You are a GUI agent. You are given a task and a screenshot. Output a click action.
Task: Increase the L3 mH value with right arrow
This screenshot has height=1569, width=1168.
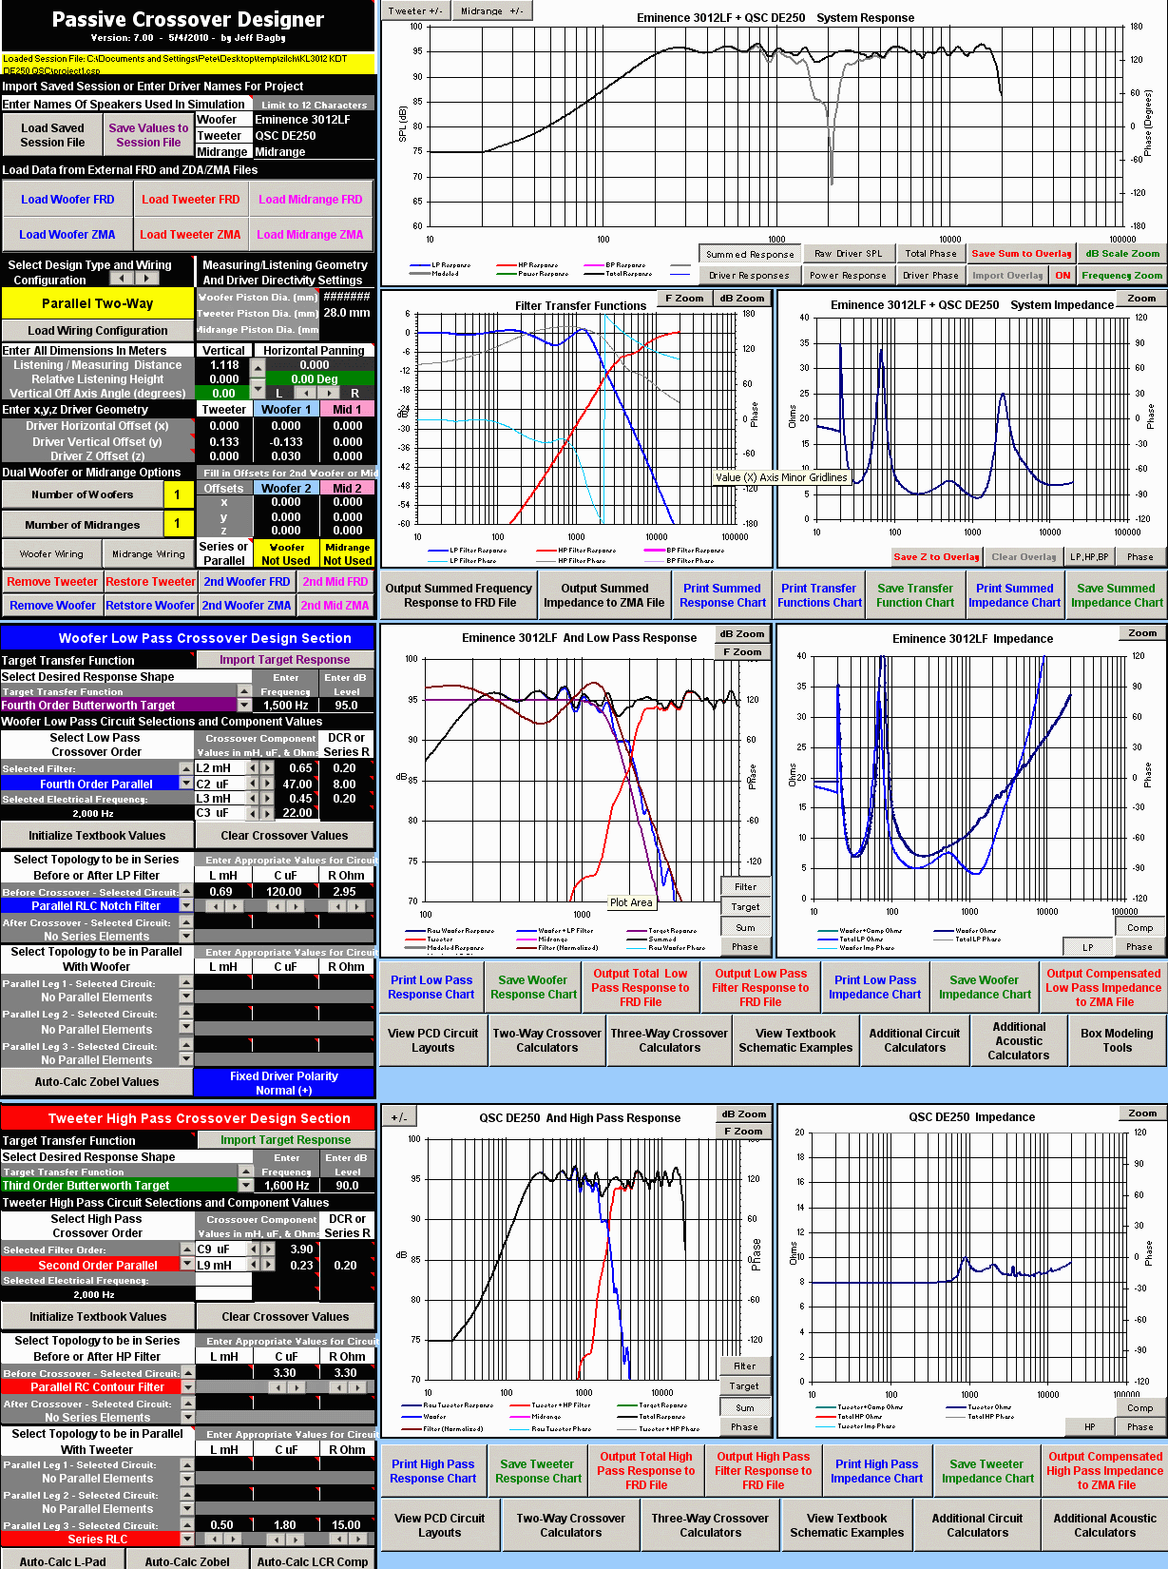coord(267,799)
